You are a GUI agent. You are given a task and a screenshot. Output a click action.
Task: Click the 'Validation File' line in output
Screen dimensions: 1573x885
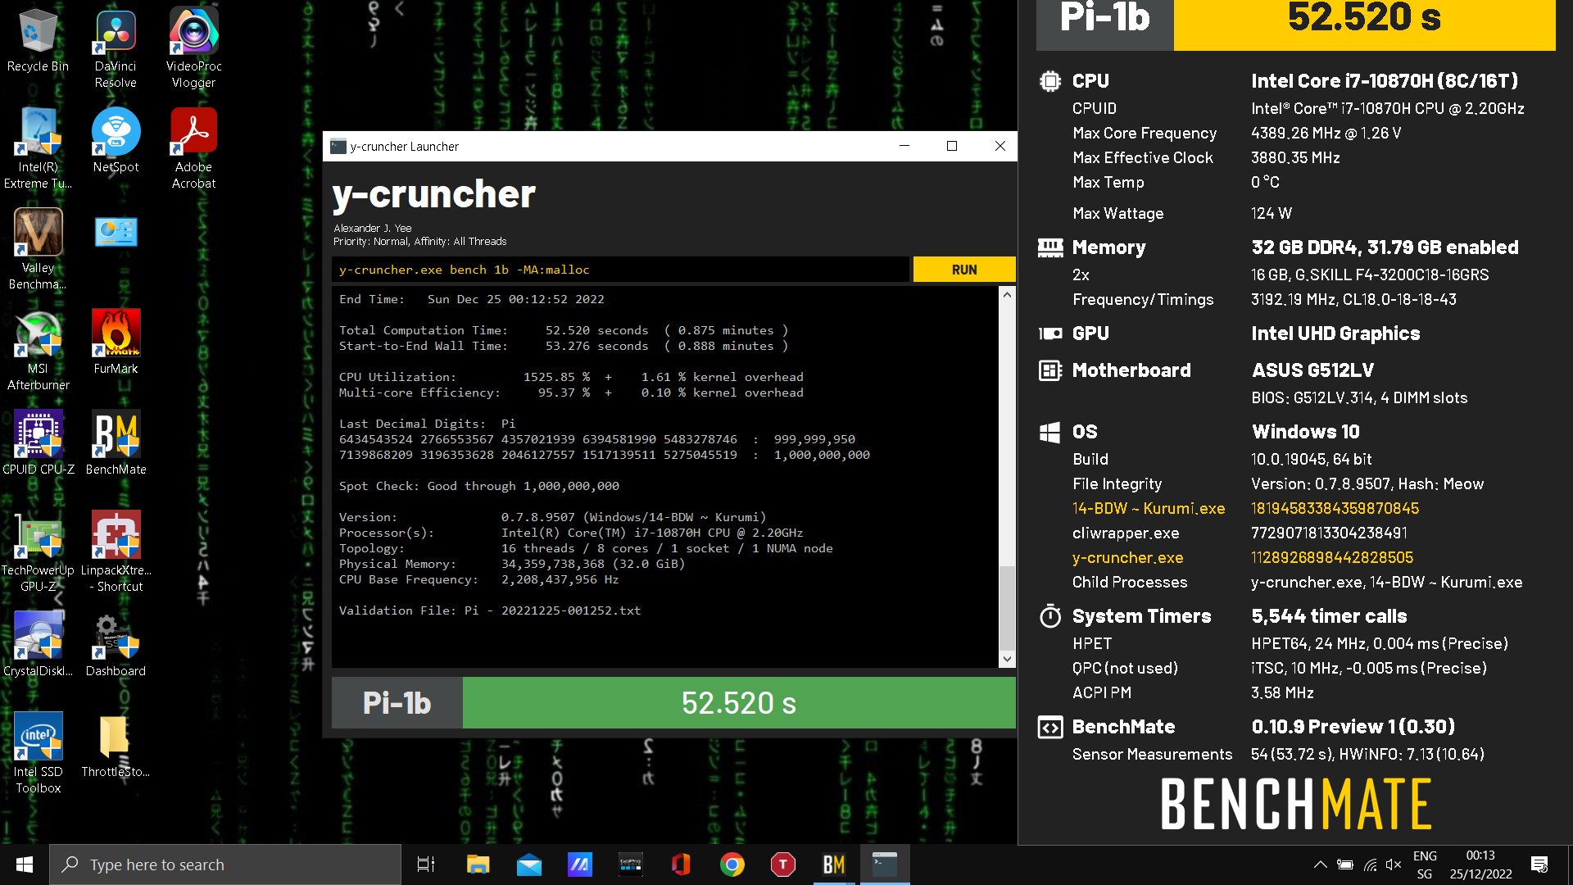tap(490, 610)
